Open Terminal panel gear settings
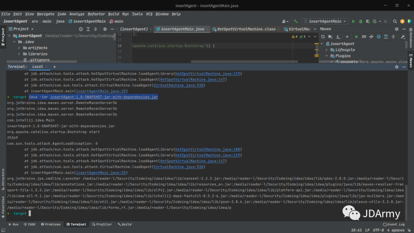Viewport: 414px width, 233px height. click(x=397, y=67)
